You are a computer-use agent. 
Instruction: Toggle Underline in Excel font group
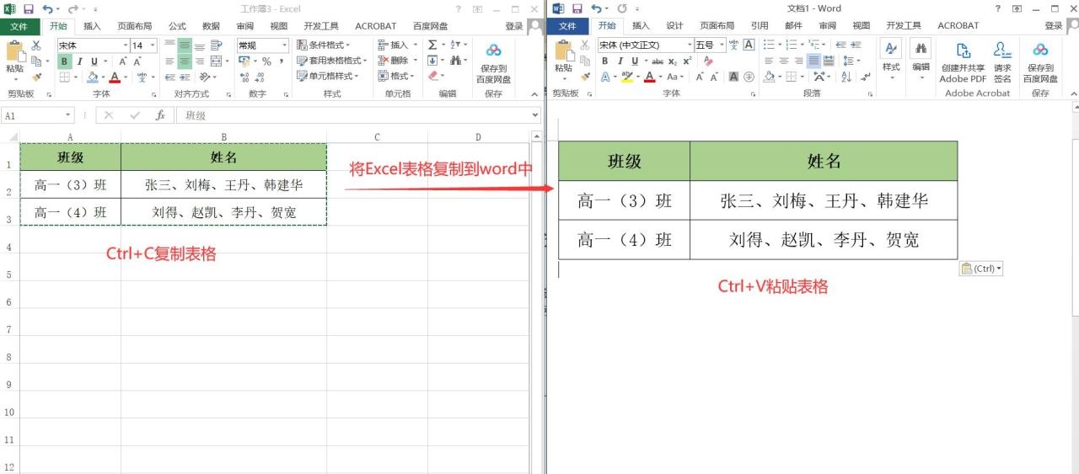(94, 61)
